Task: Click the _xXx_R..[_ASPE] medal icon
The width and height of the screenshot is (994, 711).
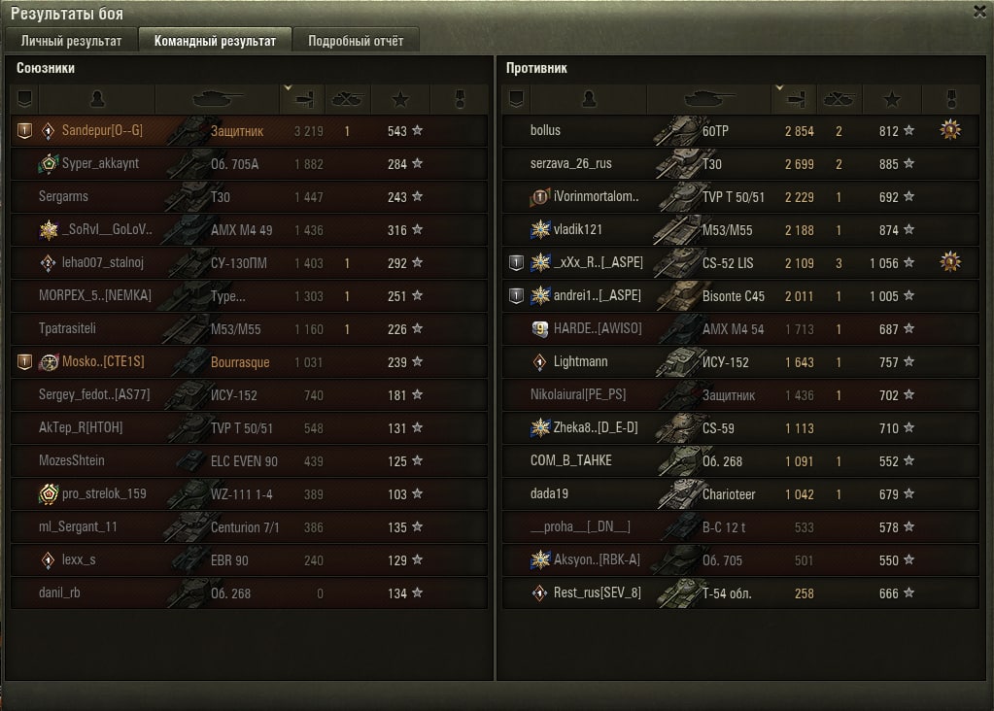Action: click(x=949, y=262)
